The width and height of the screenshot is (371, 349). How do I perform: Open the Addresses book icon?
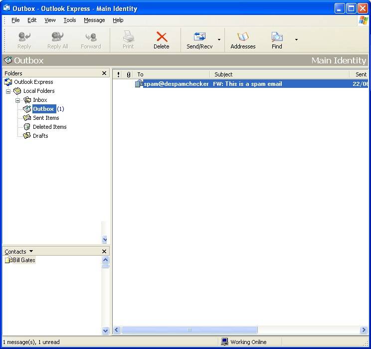click(243, 37)
